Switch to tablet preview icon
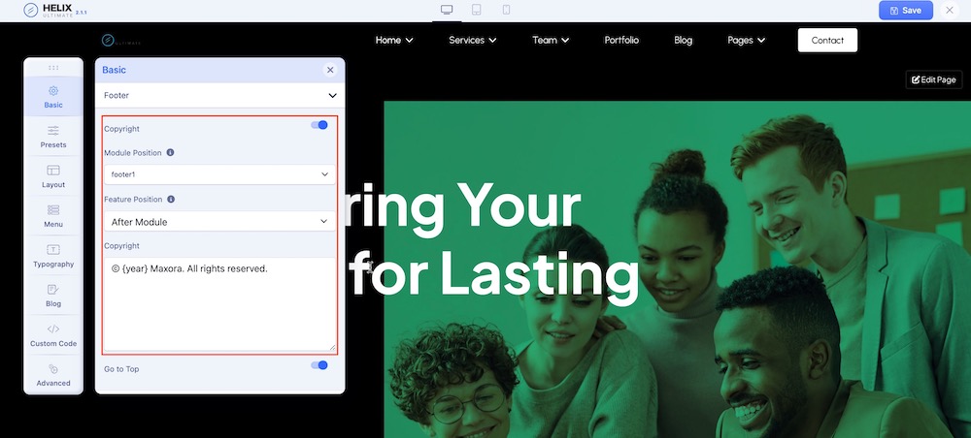Screen dimensions: 971x438 (x=476, y=10)
